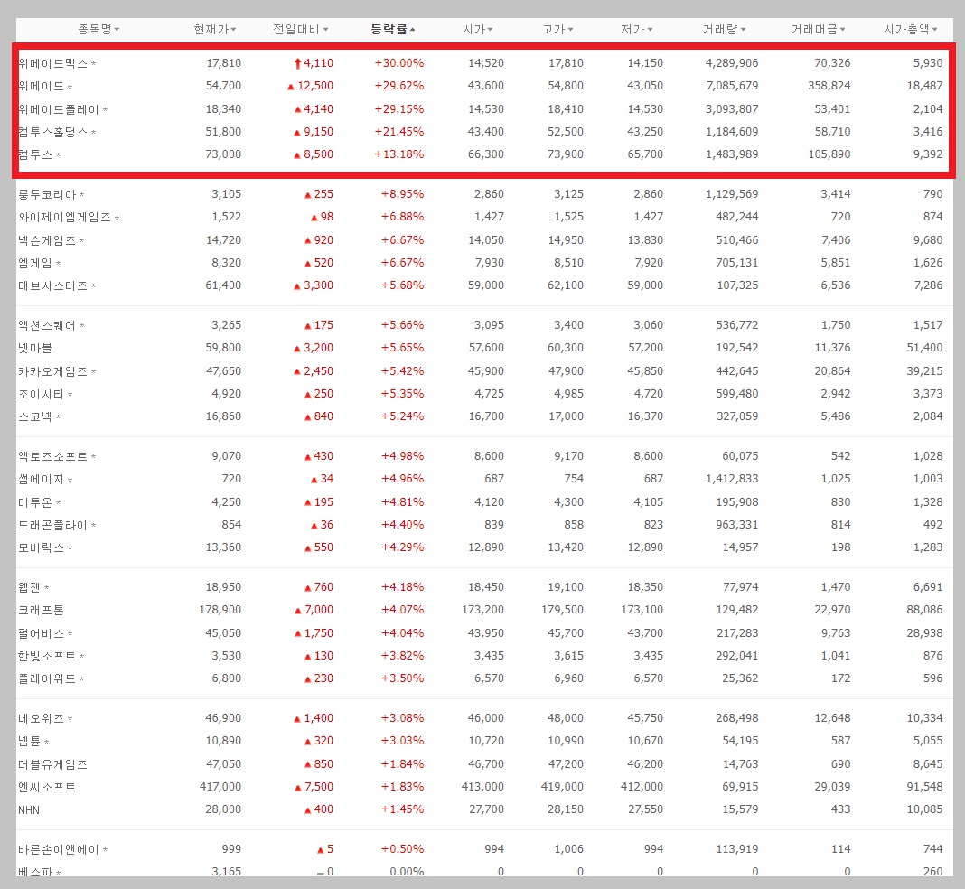Screen dimensions: 965x889
Task: Select 위메이드맥스 price 17,810 in 현재가 column
Action: coord(223,63)
